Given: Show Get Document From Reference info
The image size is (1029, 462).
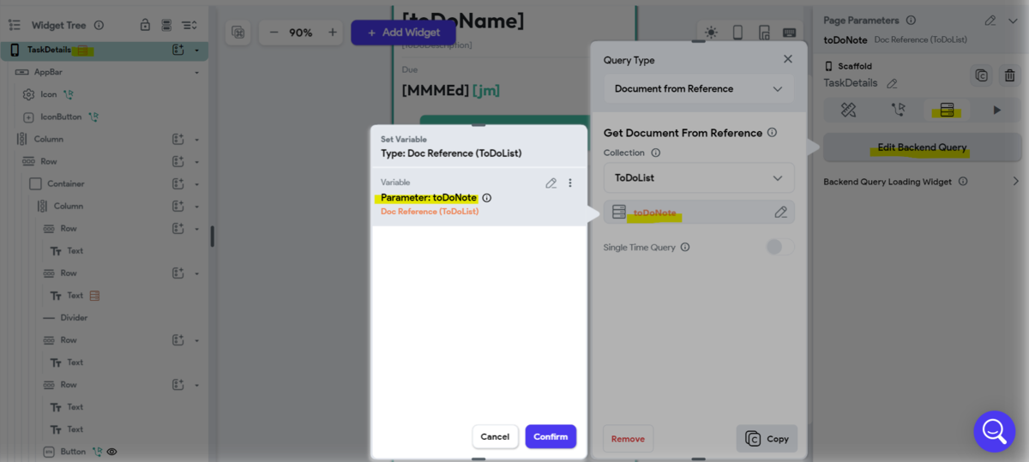Looking at the screenshot, I should click(772, 133).
